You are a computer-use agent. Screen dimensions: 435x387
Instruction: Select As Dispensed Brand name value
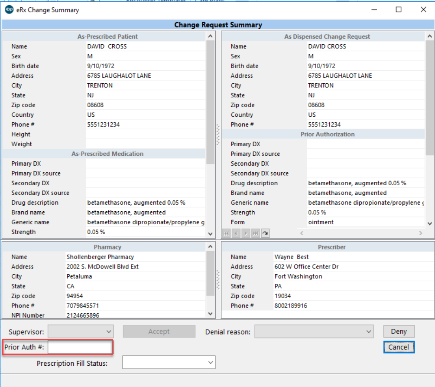pyautogui.click(x=347, y=193)
